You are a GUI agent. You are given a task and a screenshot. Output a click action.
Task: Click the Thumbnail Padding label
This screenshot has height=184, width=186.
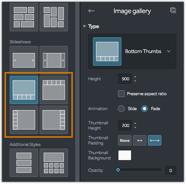98,140
